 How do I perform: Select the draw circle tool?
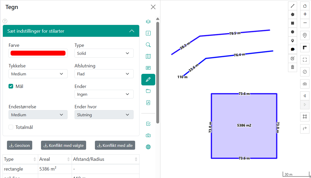(292, 32)
